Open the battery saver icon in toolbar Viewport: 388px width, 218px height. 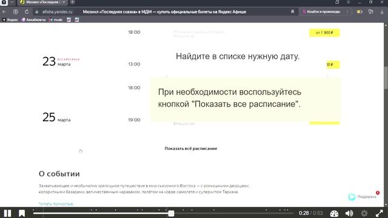(x=360, y=12)
